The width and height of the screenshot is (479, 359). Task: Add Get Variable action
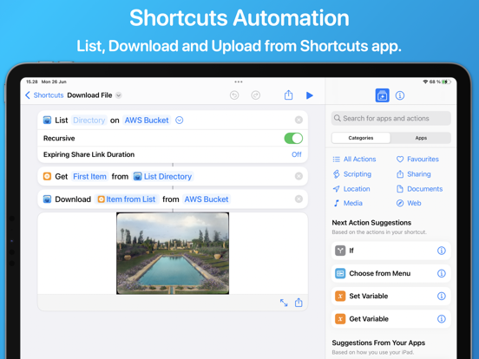391,319
